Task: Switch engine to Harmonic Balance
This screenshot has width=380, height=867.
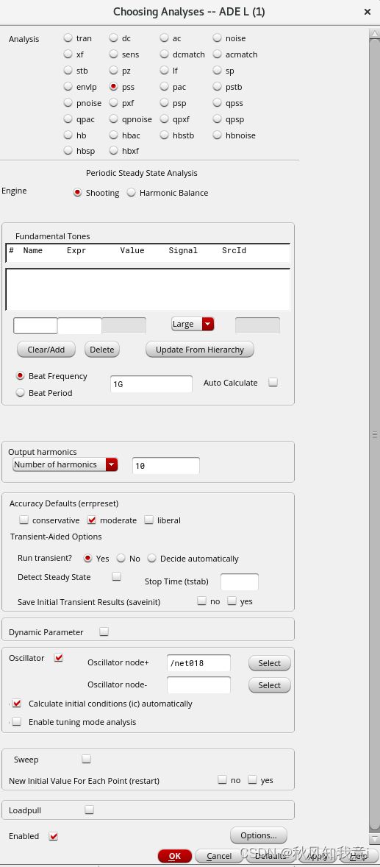Action: pos(131,192)
